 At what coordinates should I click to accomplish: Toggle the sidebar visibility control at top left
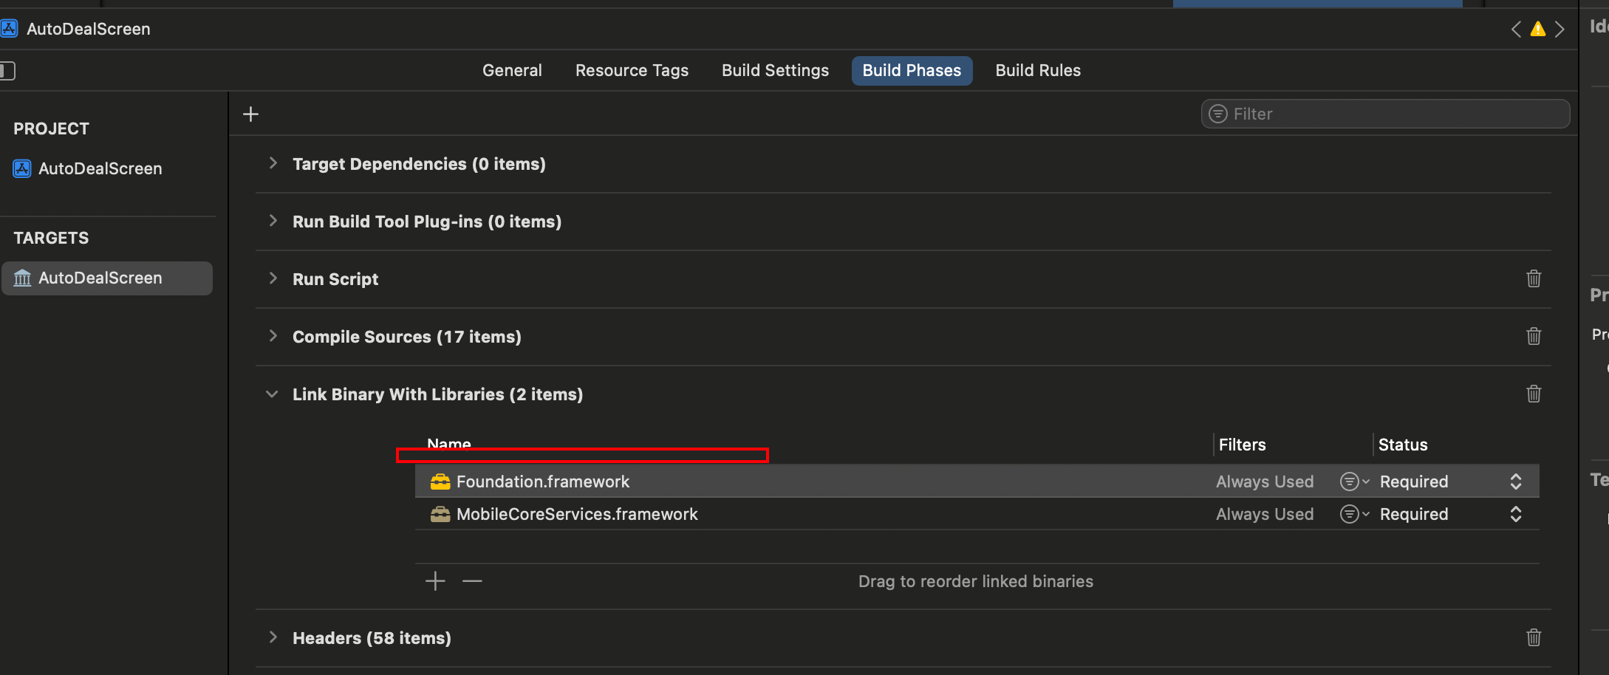pyautogui.click(x=8, y=70)
